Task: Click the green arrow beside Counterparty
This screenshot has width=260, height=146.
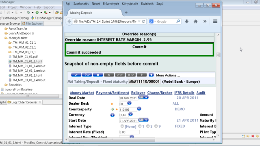Action: pyautogui.click(x=113, y=109)
